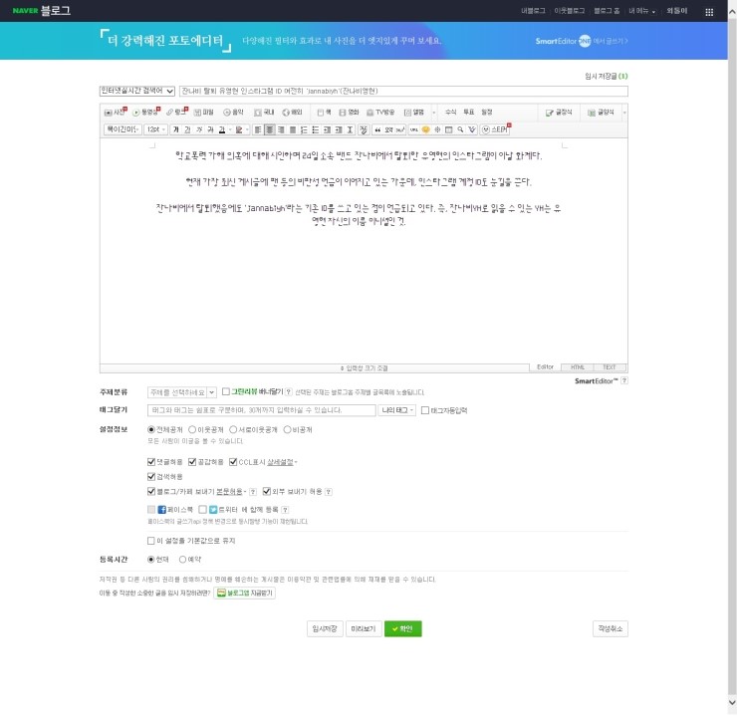Switch to the HTML editing tab
737x716 pixels.
pos(578,367)
